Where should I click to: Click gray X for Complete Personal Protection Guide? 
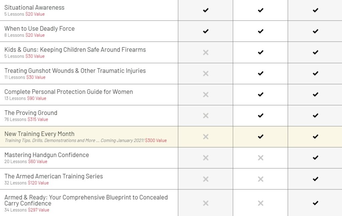(206, 95)
